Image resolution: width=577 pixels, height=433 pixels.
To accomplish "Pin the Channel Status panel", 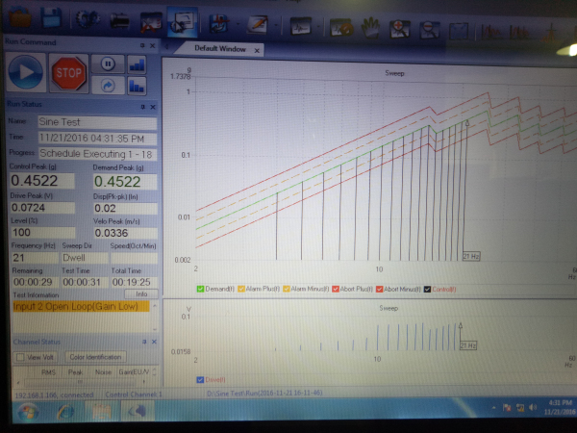I will pyautogui.click(x=141, y=343).
